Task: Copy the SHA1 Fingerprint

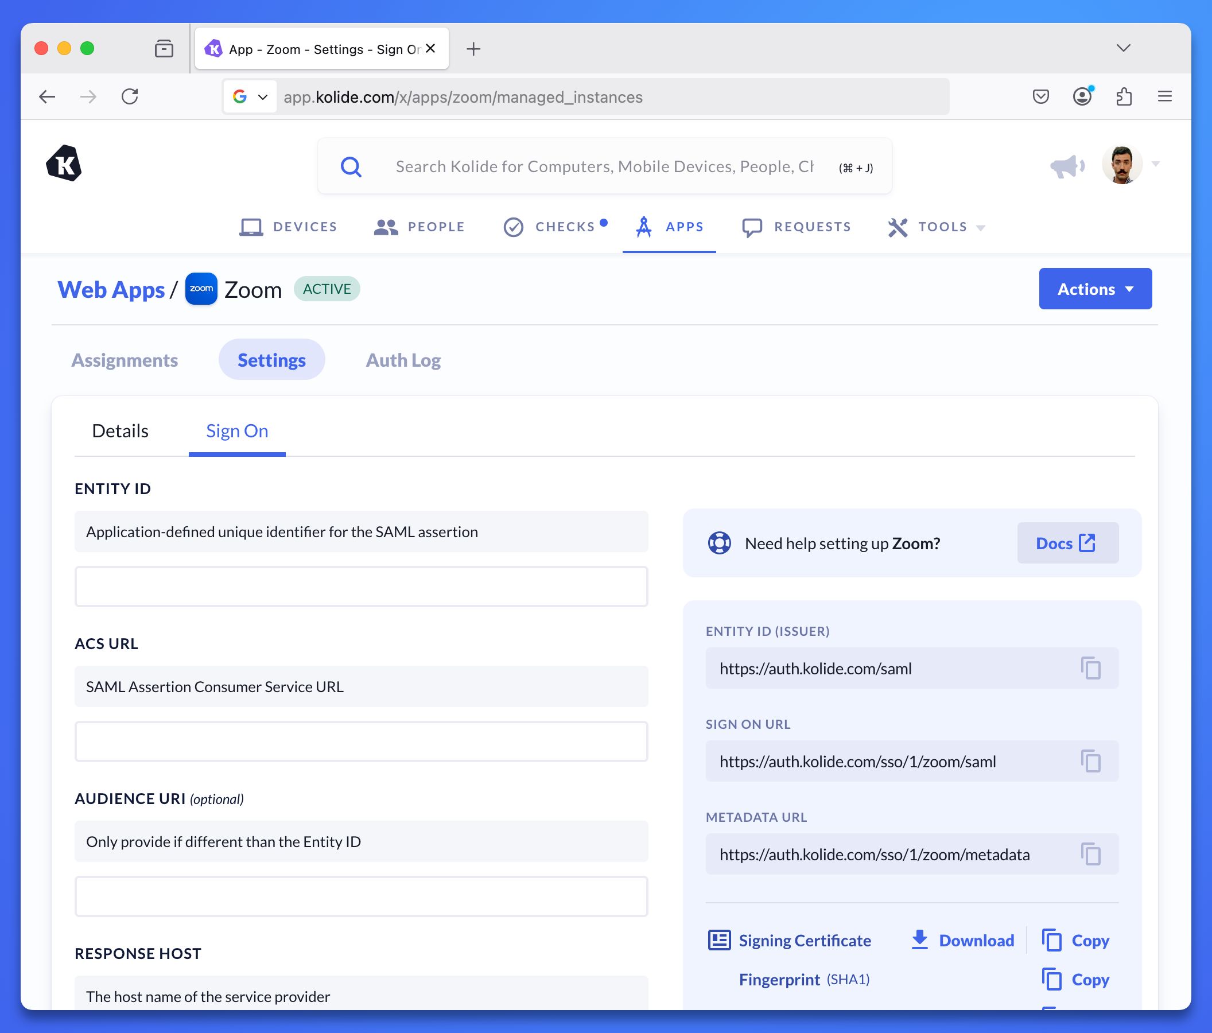Action: 1076,979
